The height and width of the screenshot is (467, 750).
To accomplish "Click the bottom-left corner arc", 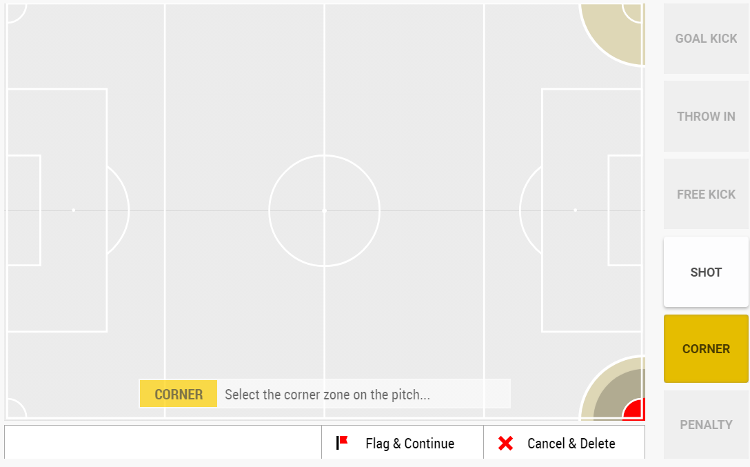I will click(15, 408).
